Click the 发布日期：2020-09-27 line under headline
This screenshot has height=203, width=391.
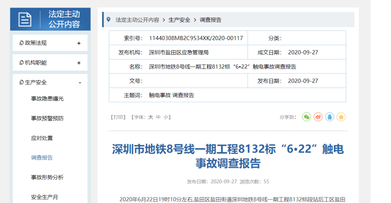(212, 182)
